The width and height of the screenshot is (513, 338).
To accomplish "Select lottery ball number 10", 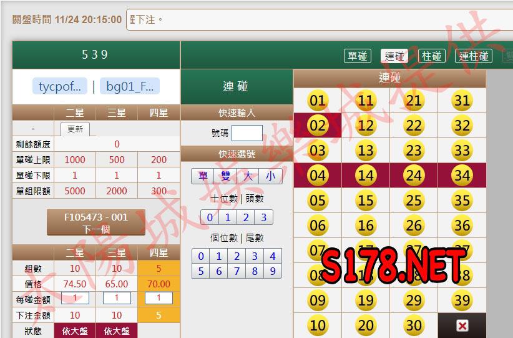I will click(318, 326).
